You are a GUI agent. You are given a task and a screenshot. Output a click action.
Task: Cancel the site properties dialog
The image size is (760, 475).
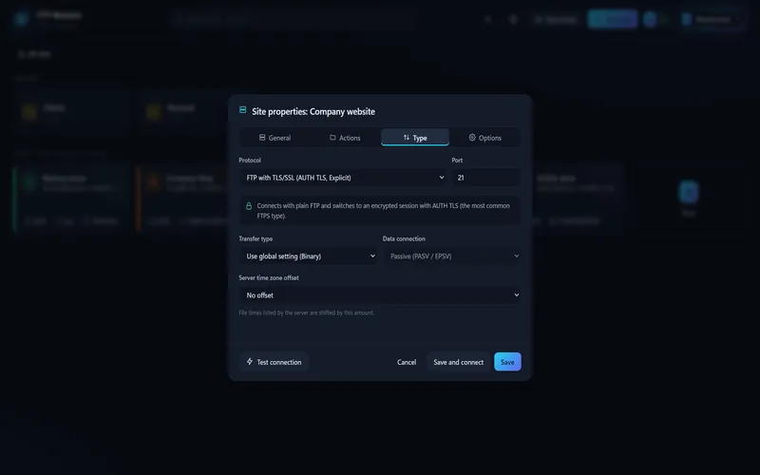coord(407,362)
